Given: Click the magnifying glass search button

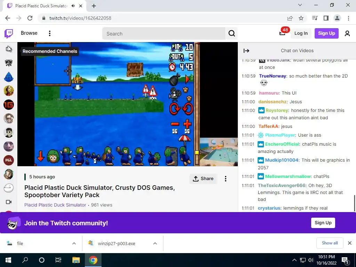Looking at the screenshot, I should pos(232,34).
